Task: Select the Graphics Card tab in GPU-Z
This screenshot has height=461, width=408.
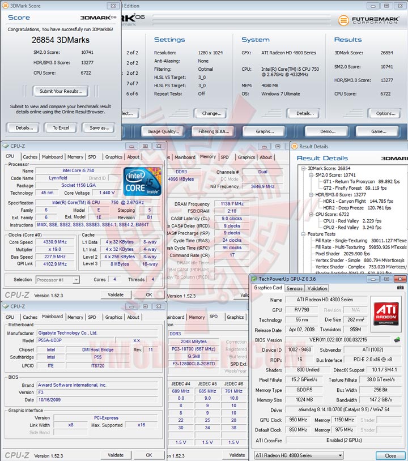Action: (x=268, y=288)
